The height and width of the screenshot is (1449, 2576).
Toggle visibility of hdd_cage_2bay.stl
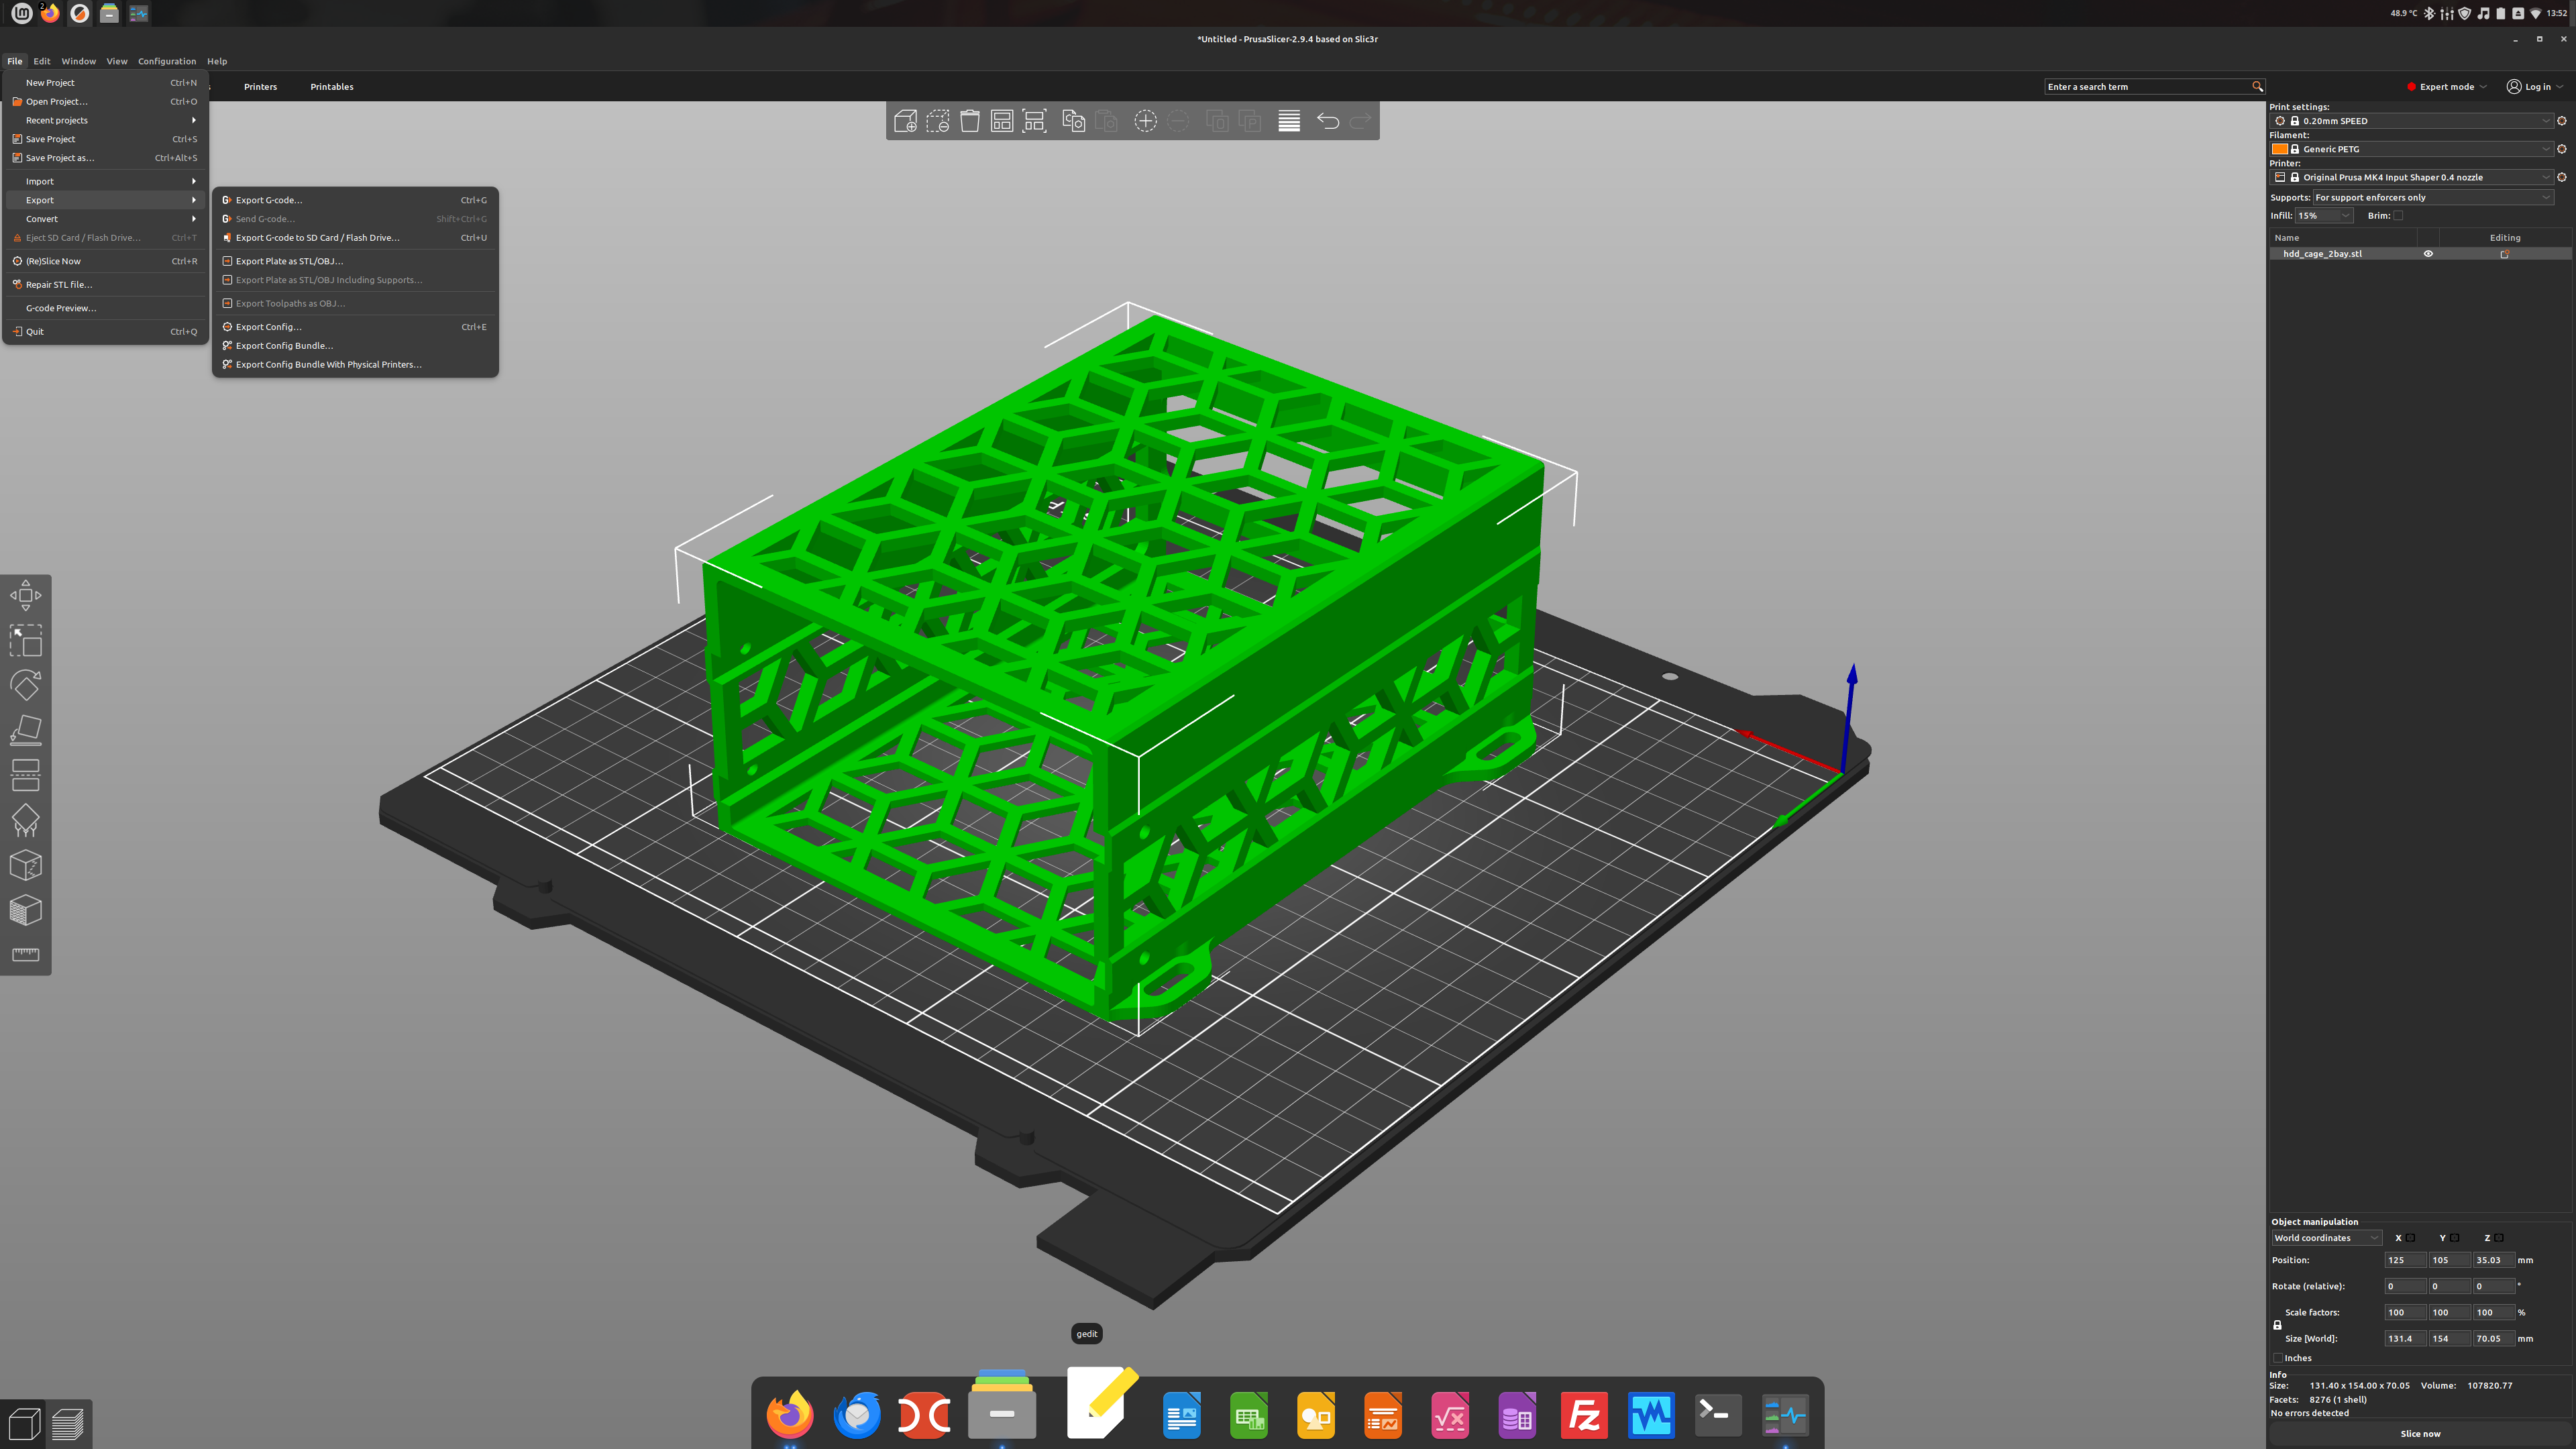2427,254
